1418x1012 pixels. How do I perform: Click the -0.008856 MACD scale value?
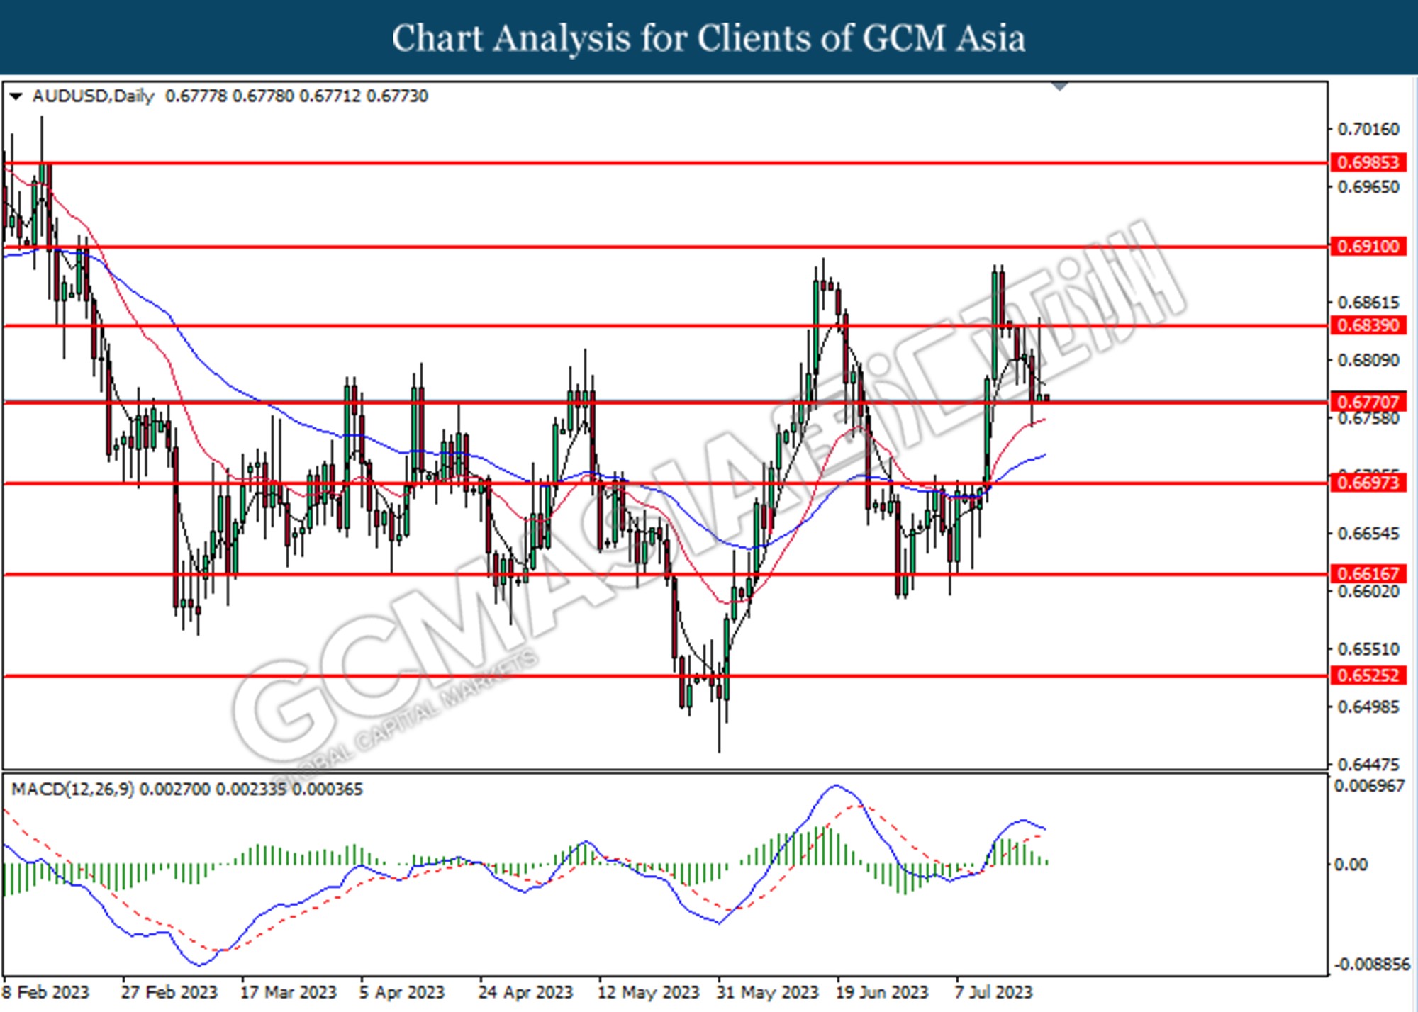(1371, 964)
